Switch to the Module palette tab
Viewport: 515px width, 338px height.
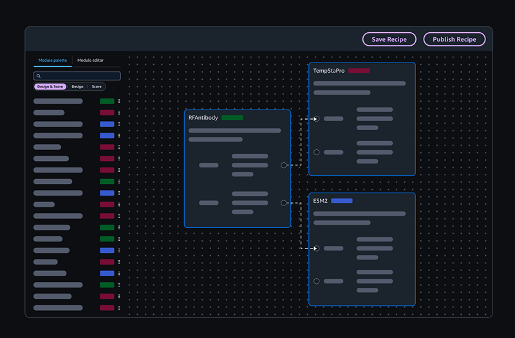pyautogui.click(x=53, y=61)
